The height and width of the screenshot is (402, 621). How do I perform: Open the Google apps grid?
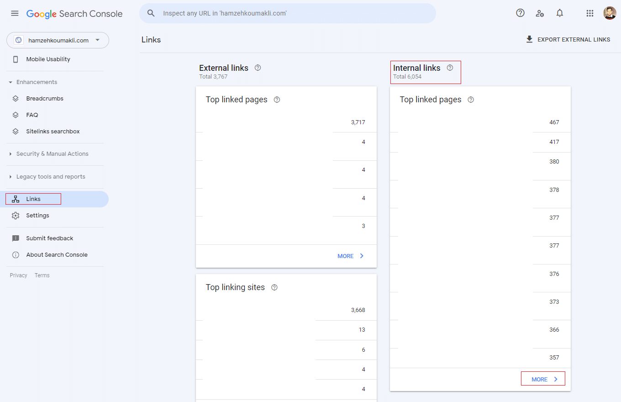[x=589, y=13]
